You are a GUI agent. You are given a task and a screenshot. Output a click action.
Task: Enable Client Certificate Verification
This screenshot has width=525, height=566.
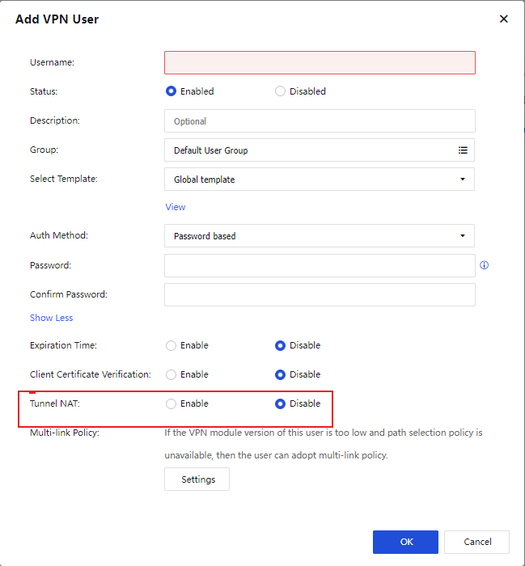[171, 374]
